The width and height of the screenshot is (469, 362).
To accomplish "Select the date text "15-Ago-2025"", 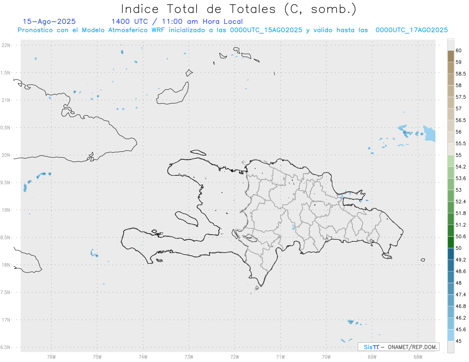I will click(49, 21).
